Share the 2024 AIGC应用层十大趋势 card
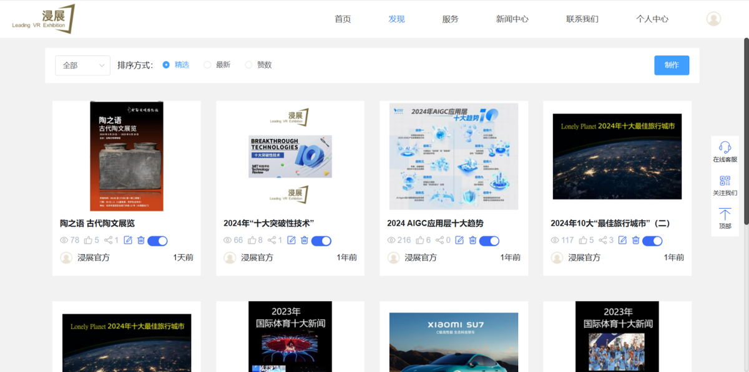The width and height of the screenshot is (749, 372). 439,241
